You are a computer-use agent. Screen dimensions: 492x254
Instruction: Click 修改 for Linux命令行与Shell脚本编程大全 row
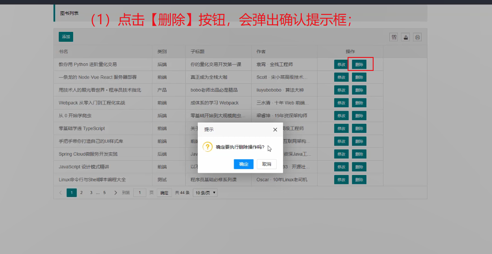(x=341, y=180)
